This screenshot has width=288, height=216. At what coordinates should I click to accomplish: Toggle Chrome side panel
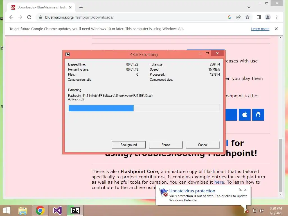point(259,17)
